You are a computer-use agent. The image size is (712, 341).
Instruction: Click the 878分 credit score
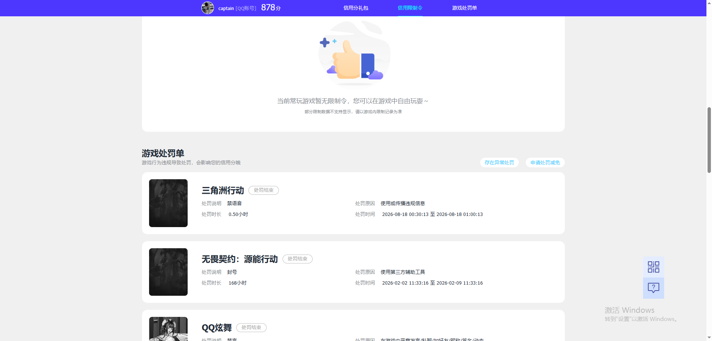click(x=271, y=7)
